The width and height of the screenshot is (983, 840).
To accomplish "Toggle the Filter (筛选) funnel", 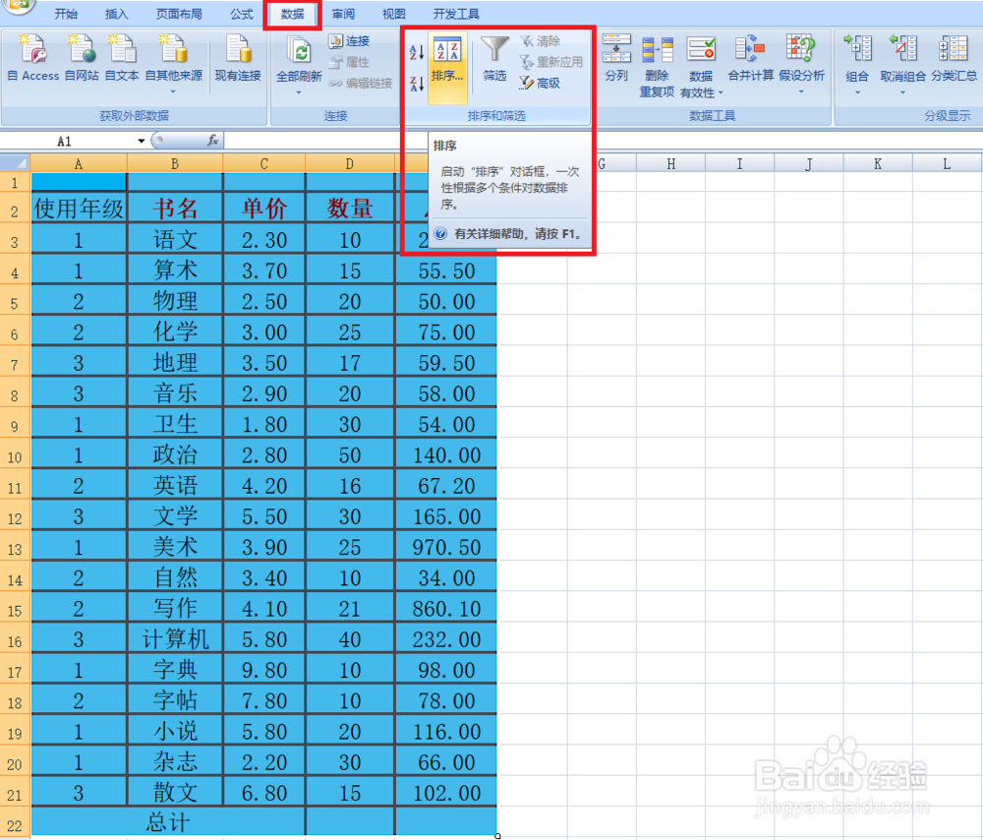I will (494, 59).
